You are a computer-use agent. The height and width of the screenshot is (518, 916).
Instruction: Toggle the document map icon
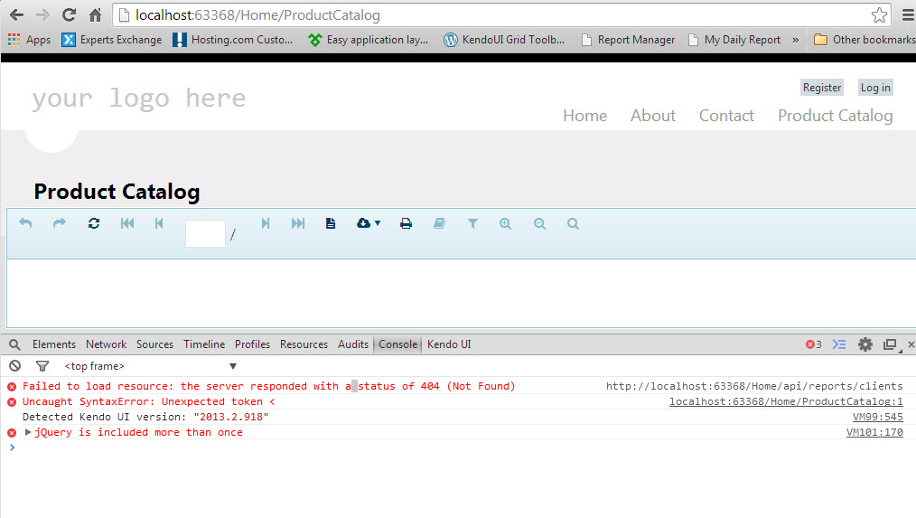(x=439, y=223)
